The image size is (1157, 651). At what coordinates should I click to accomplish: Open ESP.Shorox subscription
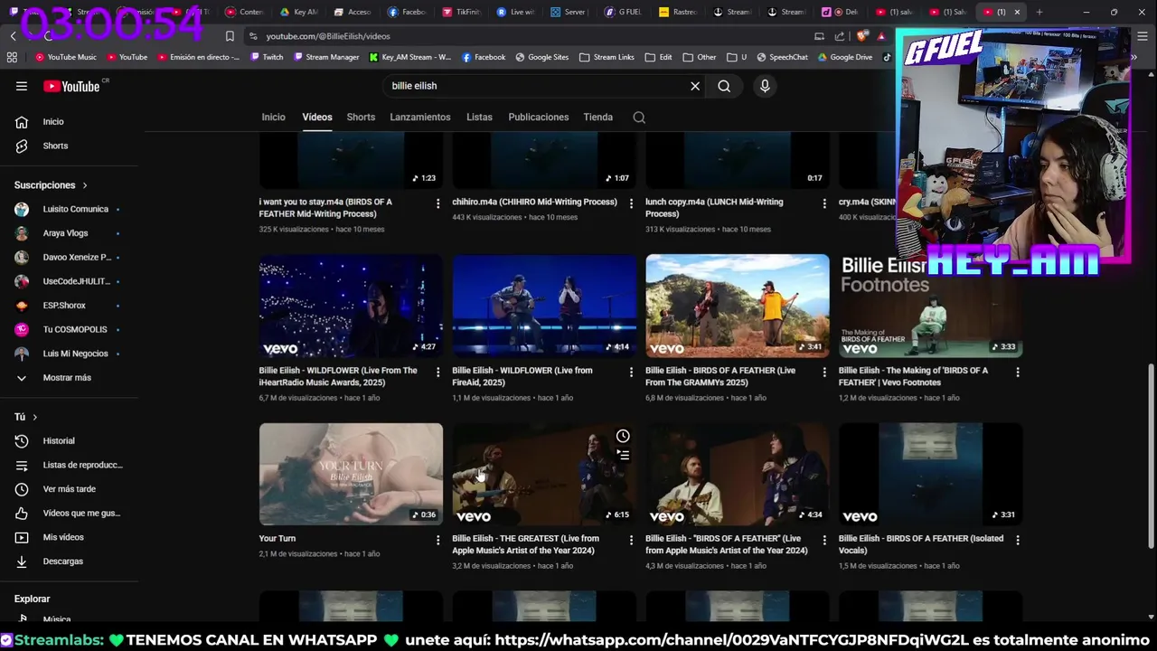pos(64,306)
